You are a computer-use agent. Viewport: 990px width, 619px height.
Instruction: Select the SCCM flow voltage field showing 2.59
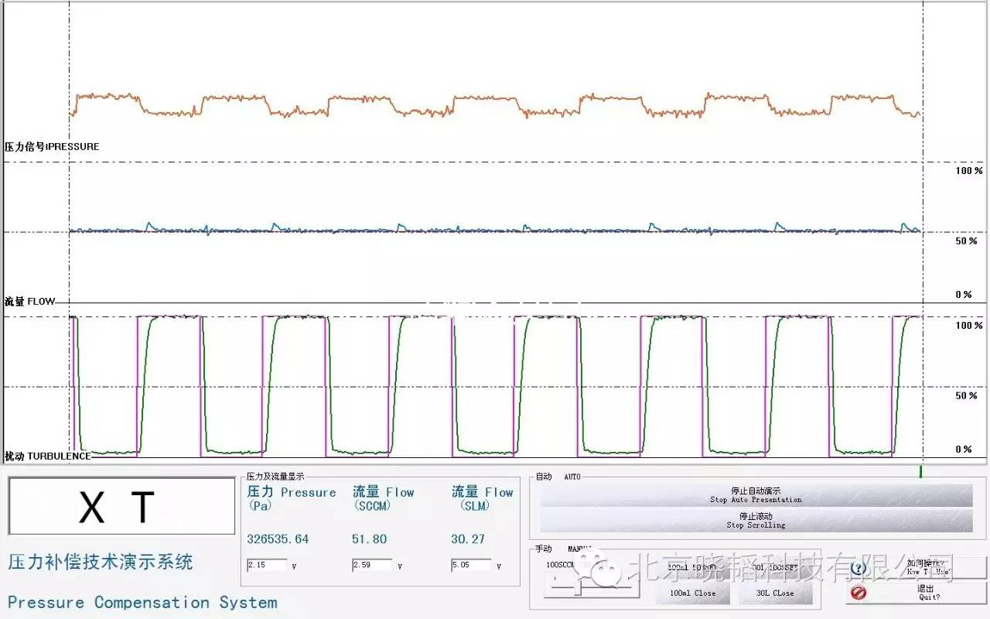[x=372, y=566]
